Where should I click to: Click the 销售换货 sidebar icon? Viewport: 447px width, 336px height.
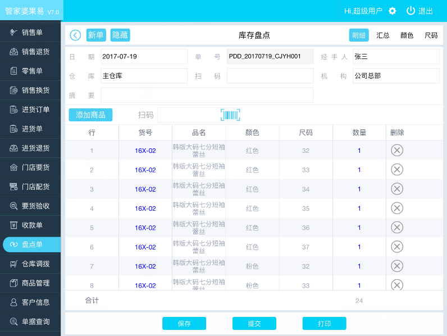13,90
